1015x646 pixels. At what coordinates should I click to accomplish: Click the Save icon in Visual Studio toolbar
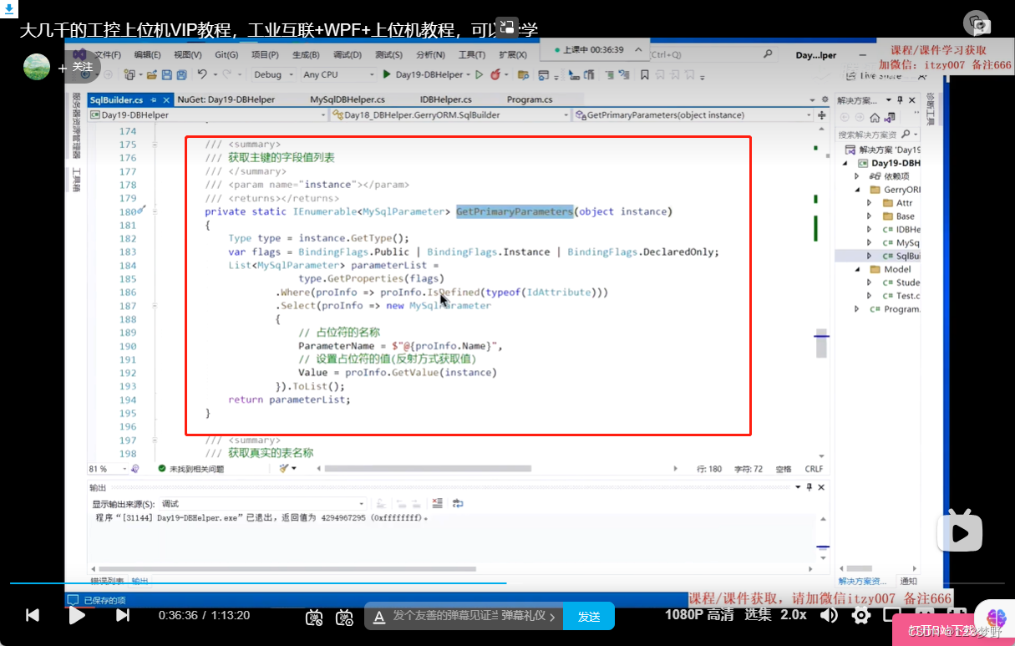[167, 74]
